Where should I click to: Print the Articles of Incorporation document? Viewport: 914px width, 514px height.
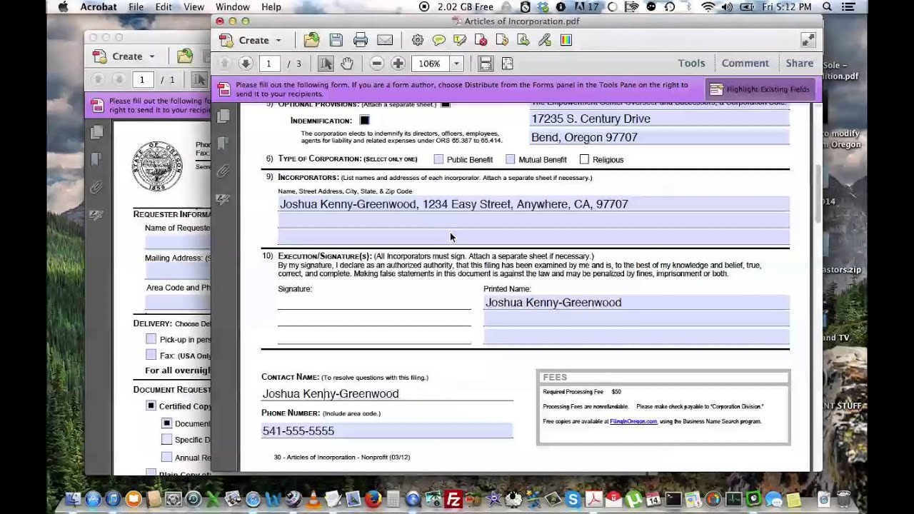point(361,40)
